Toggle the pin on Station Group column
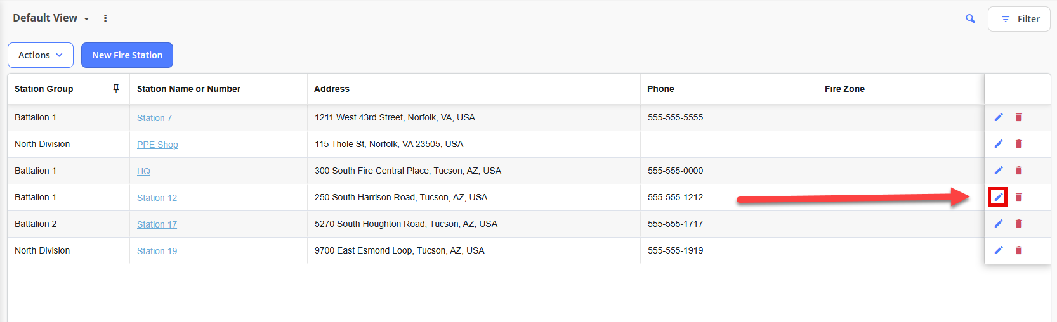The image size is (1057, 322). 116,89
